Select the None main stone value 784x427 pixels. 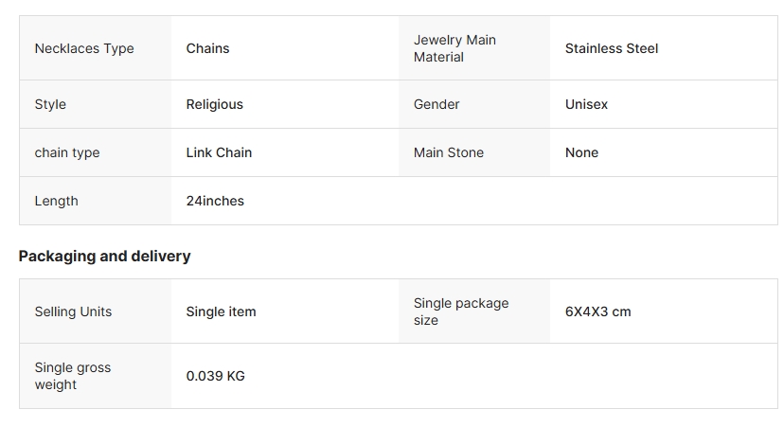click(581, 152)
